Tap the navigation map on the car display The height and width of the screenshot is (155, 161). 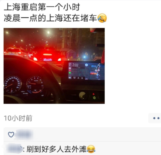pos(93,71)
